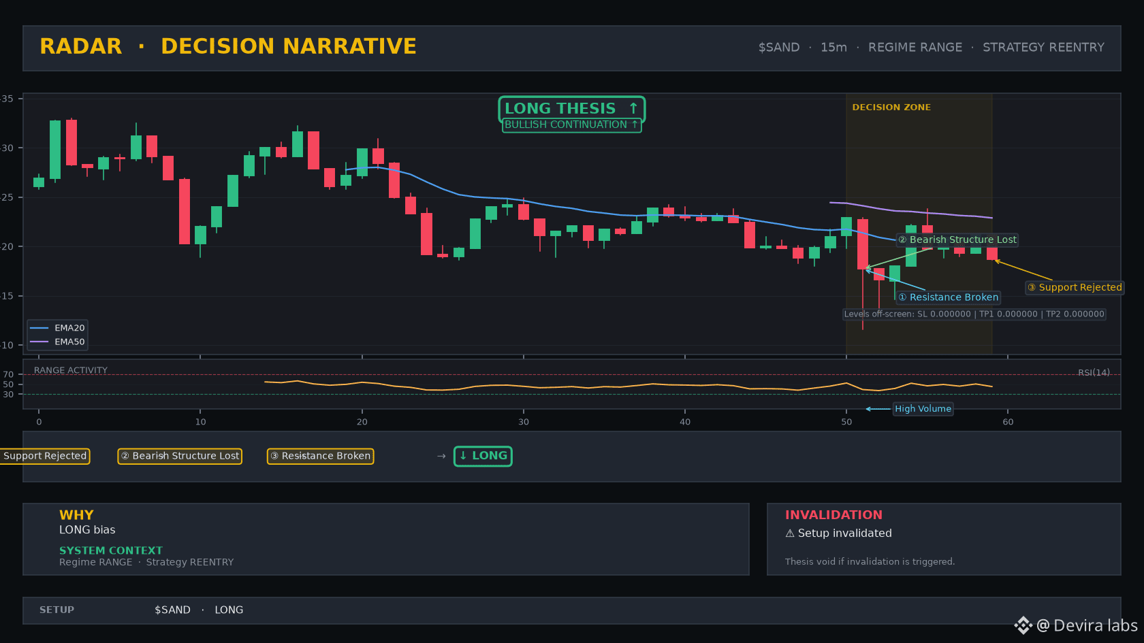Click the Setup invalidated text

click(844, 533)
